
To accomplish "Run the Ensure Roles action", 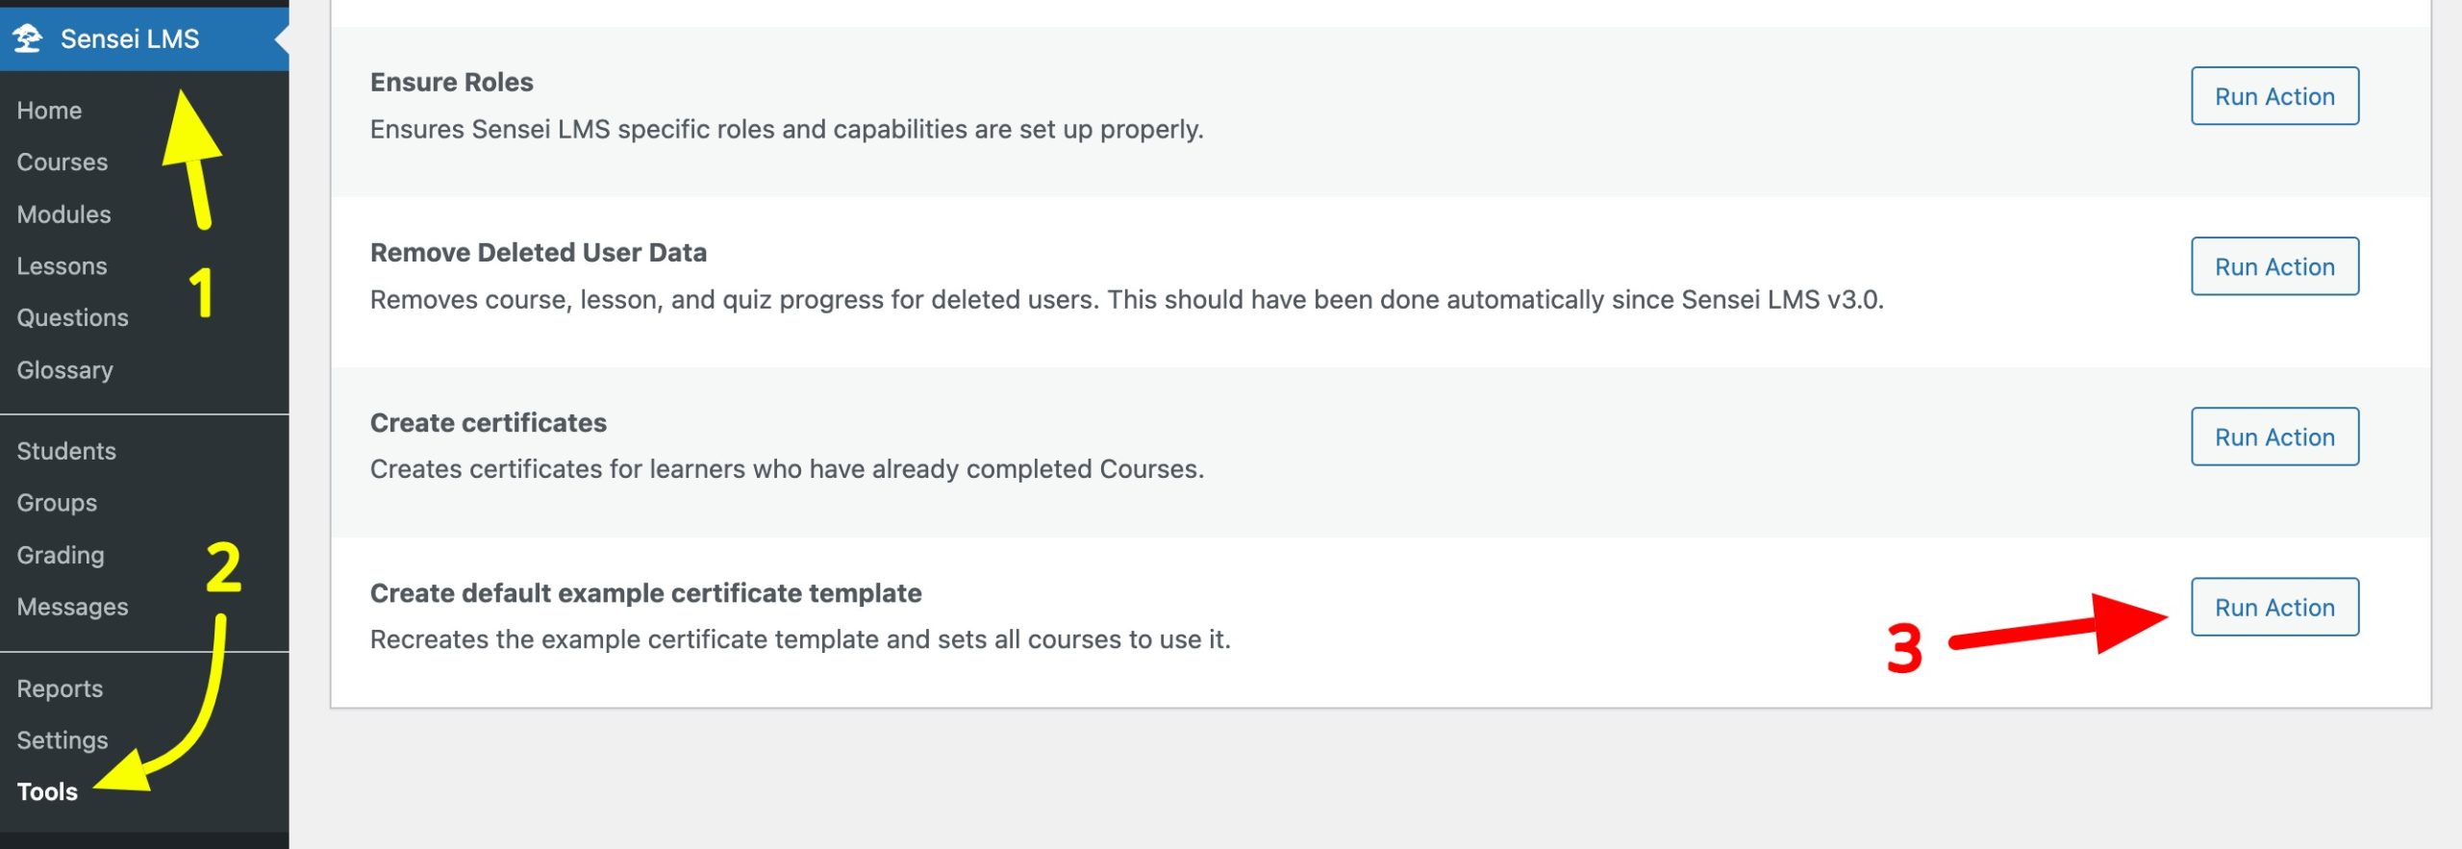I will click(x=2274, y=96).
